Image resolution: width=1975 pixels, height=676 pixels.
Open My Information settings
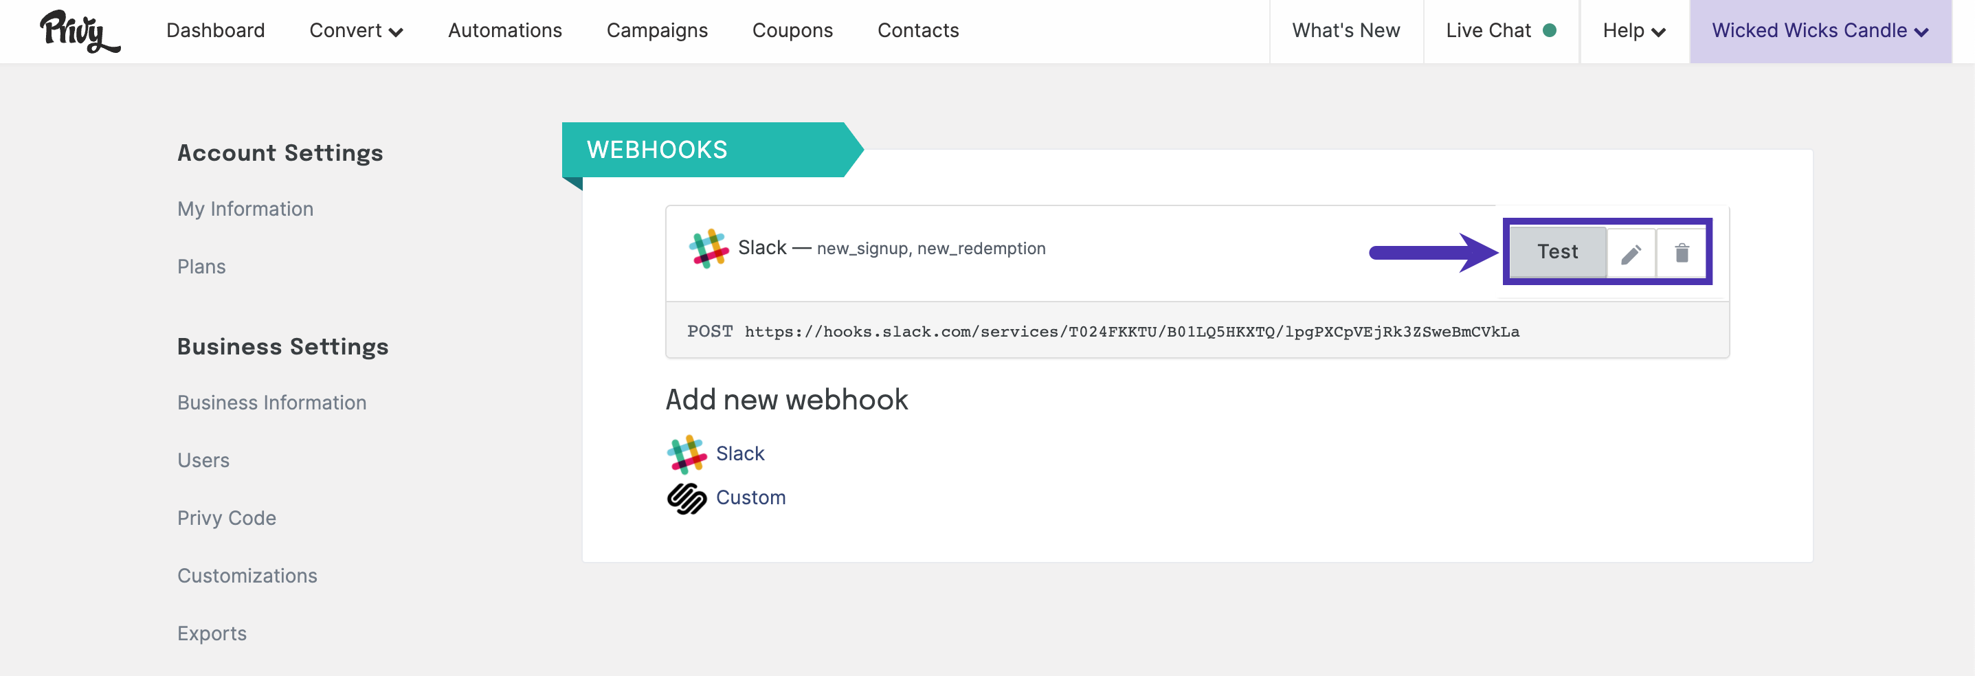(x=245, y=210)
